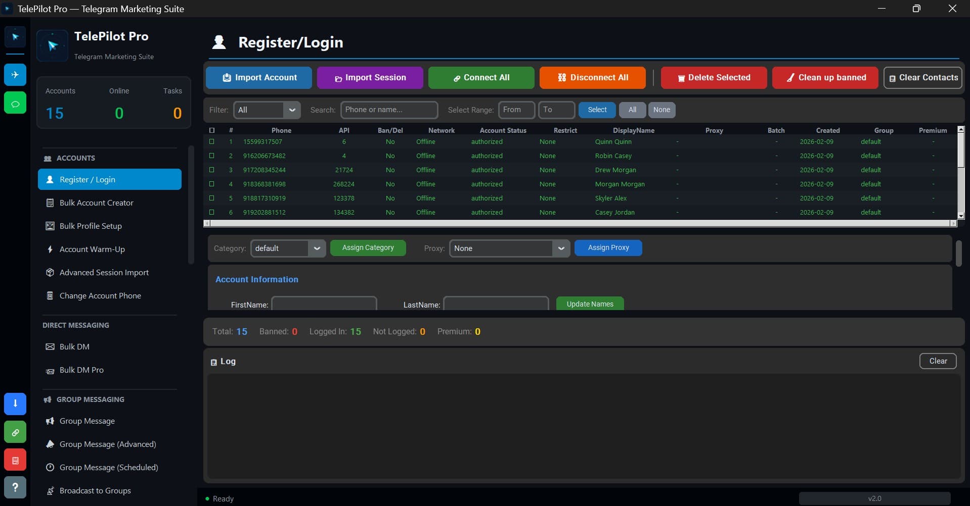Open Register / Login in sidebar
The height and width of the screenshot is (506, 970).
point(110,180)
